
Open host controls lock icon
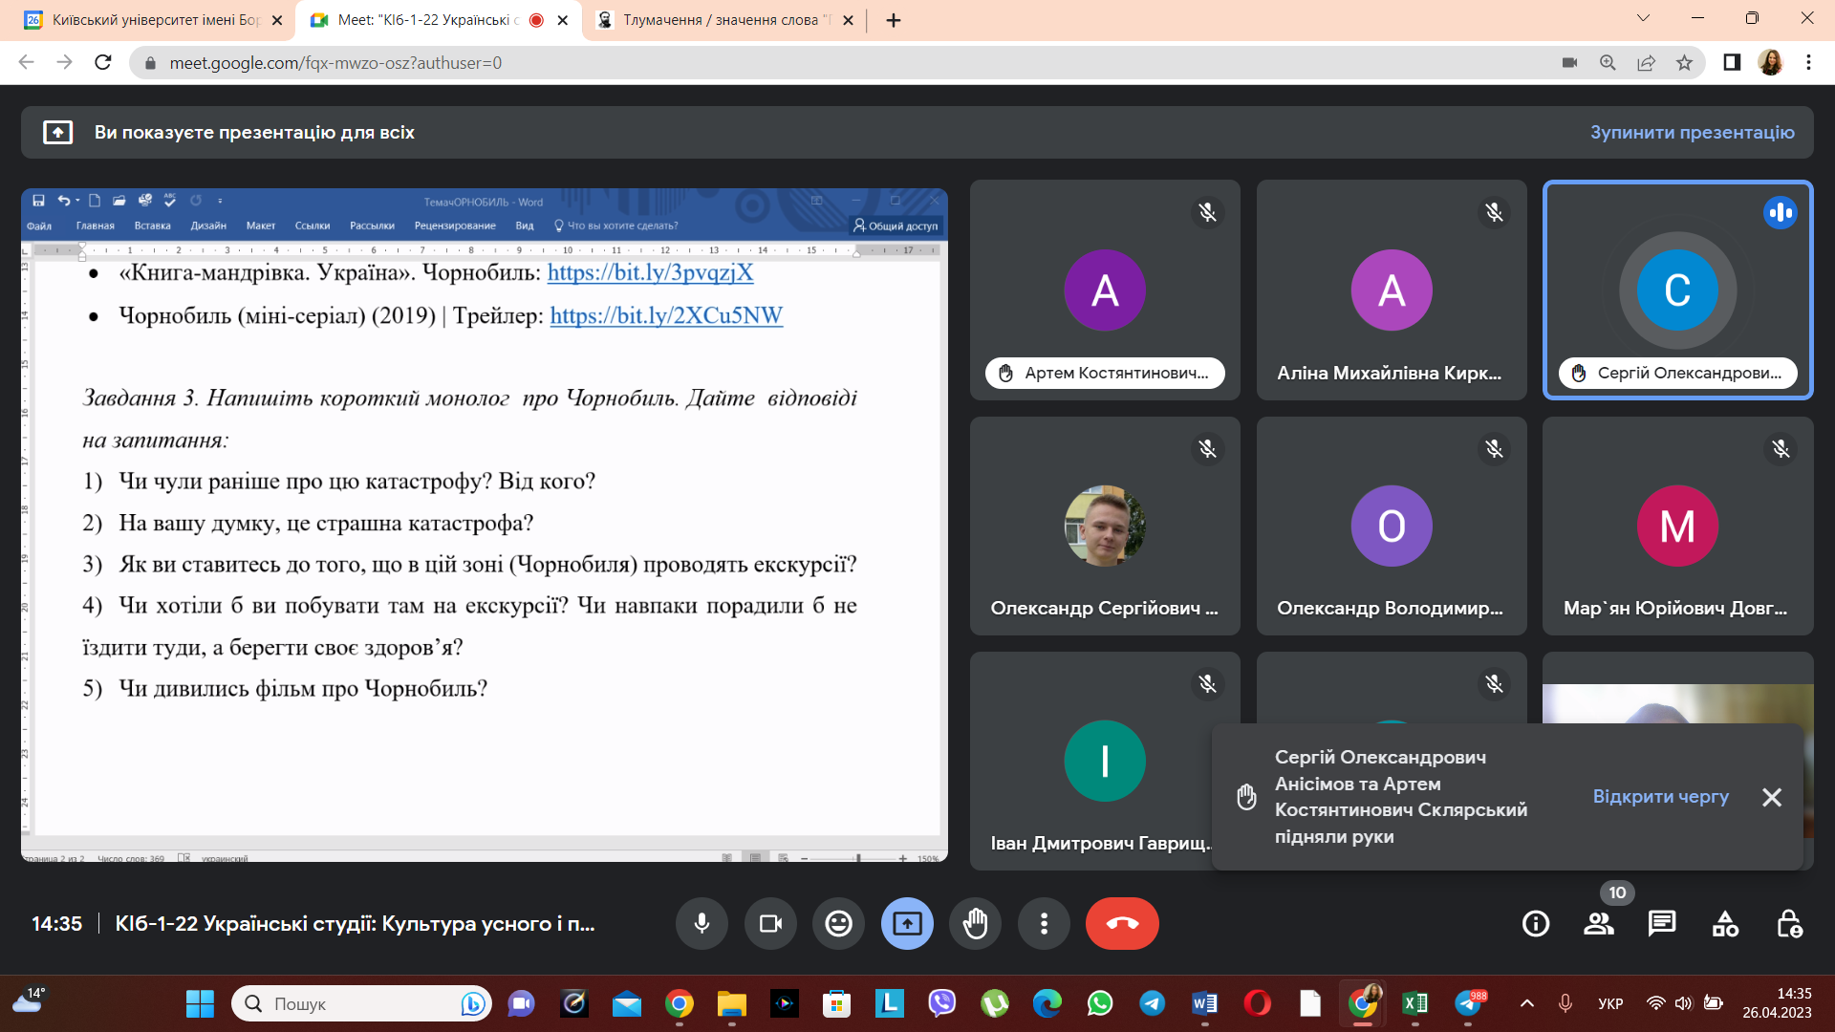pos(1788,923)
